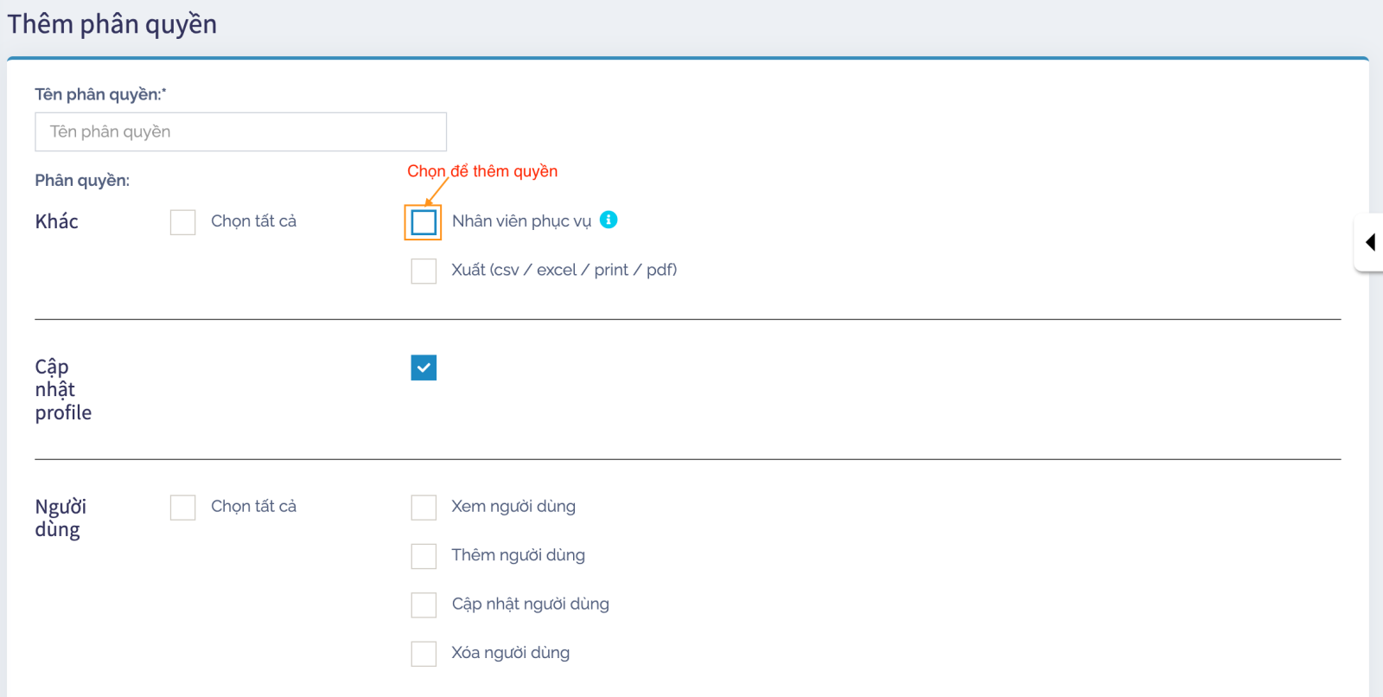The width and height of the screenshot is (1383, 697).
Task: Click the 'Thêm người dùng' label text
Action: click(518, 555)
